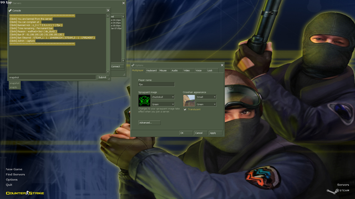Viewport: 355px width, 199px height.
Task: Close the Servers window behind the Console
Action: click(x=123, y=3)
